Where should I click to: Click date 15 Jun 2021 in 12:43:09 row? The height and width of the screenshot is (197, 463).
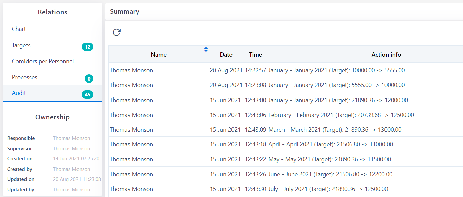pyautogui.click(x=225, y=130)
